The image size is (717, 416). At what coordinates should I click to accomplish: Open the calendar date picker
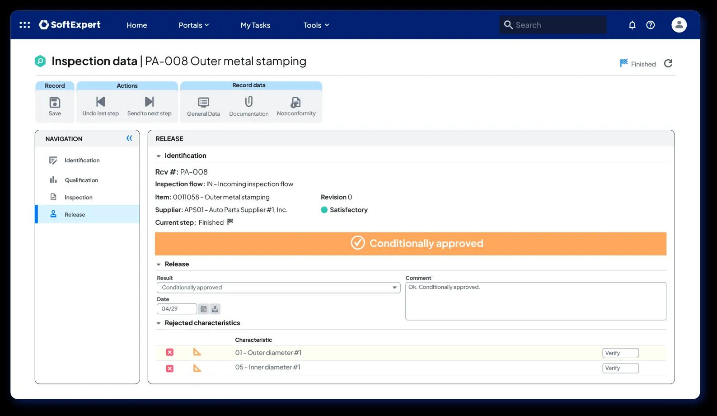point(204,309)
